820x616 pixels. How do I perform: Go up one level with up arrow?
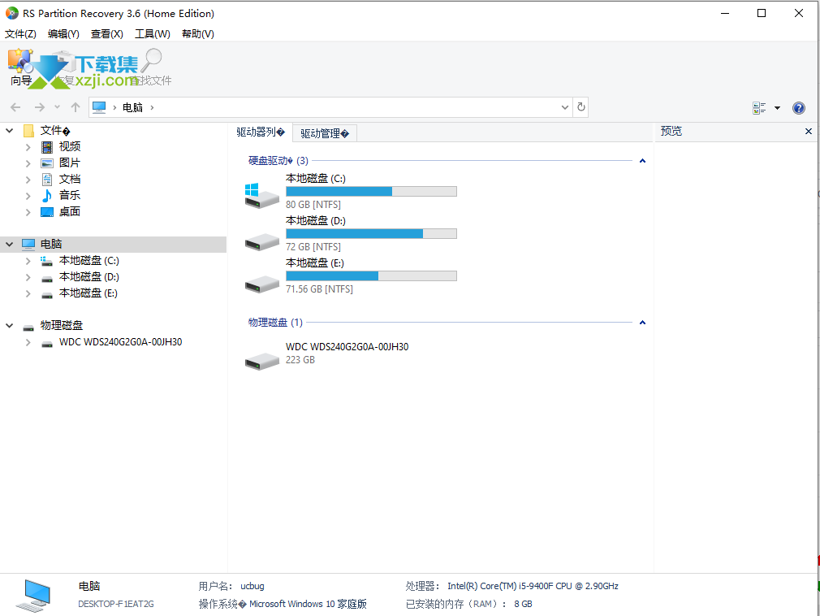(x=76, y=107)
